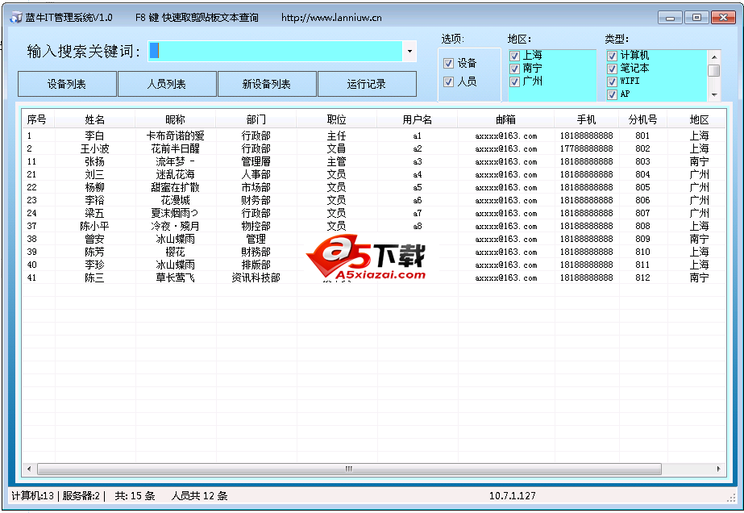The height and width of the screenshot is (513, 744).
Task: Sort by the 分机号 column header
Action: [643, 119]
